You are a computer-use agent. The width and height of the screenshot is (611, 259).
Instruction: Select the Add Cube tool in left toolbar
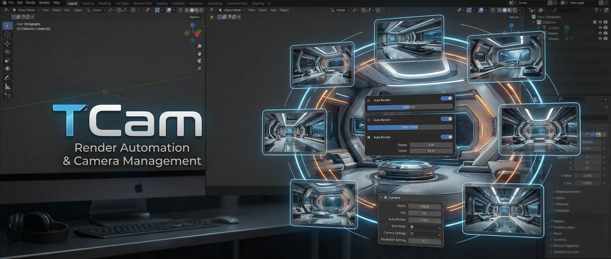7,95
